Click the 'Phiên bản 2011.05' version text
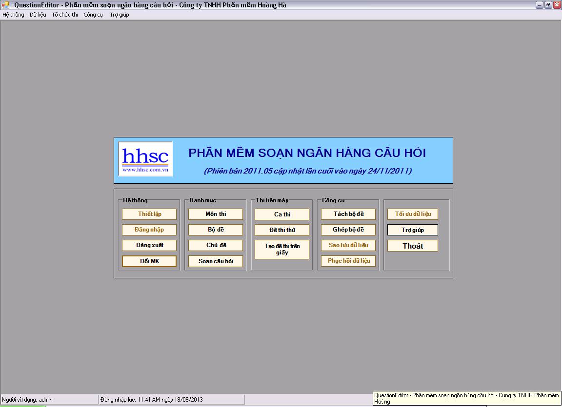Image resolution: width=562 pixels, height=407 pixels. pyautogui.click(x=308, y=171)
